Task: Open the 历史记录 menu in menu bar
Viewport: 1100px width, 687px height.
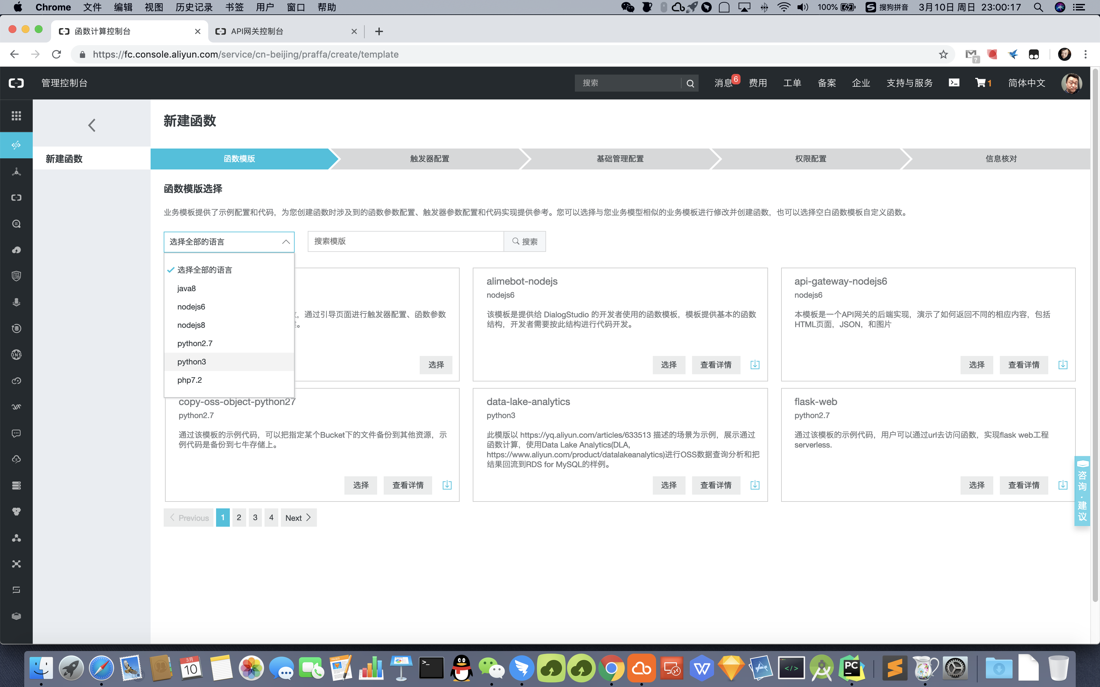Action: click(194, 7)
